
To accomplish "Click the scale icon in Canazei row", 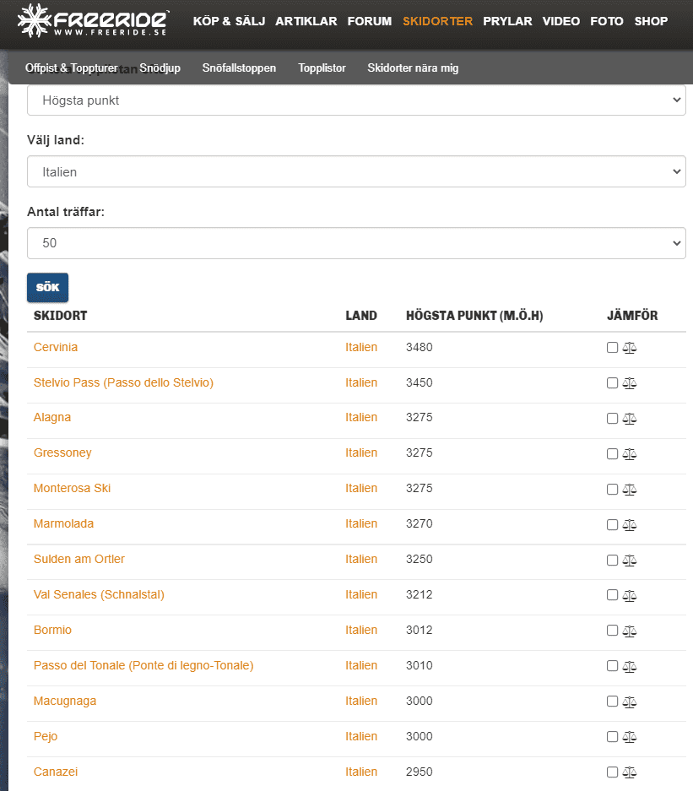I will [x=629, y=772].
